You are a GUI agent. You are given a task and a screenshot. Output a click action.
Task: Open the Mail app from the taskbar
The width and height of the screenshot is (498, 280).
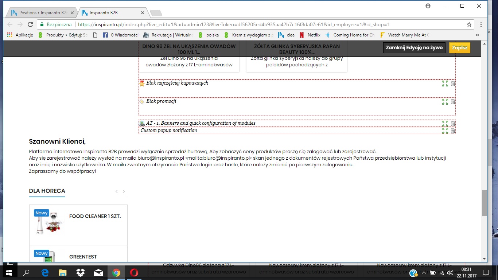coord(98,272)
